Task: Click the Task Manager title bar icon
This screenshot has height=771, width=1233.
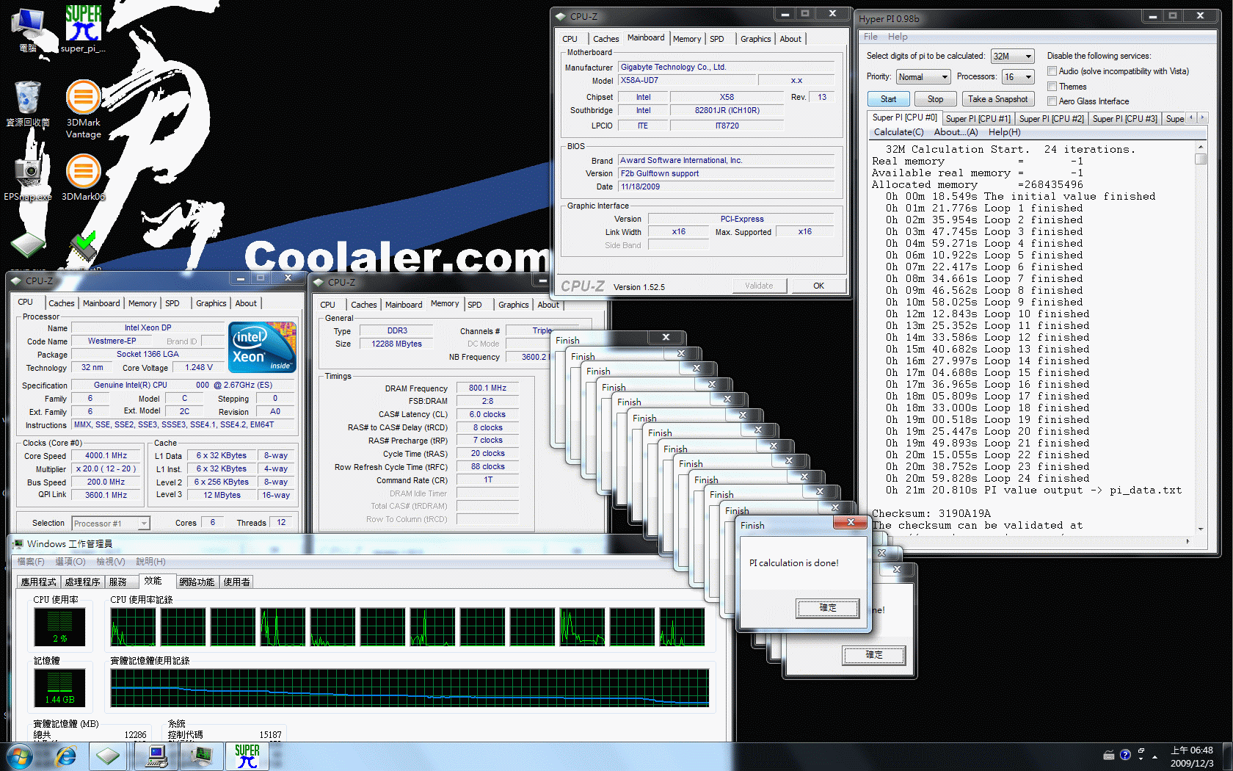Action: pyautogui.click(x=17, y=543)
